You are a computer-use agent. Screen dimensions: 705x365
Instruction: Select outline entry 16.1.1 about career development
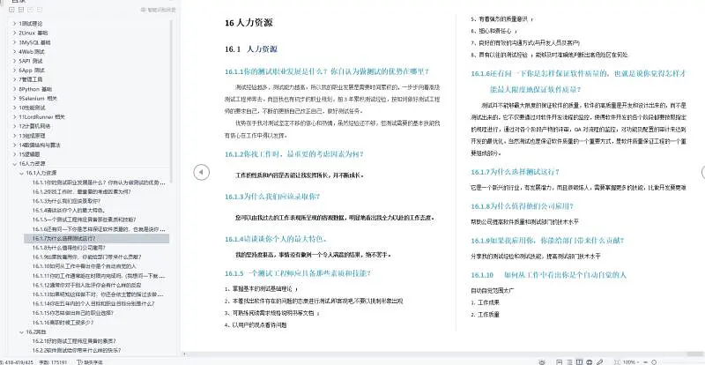pos(97,182)
